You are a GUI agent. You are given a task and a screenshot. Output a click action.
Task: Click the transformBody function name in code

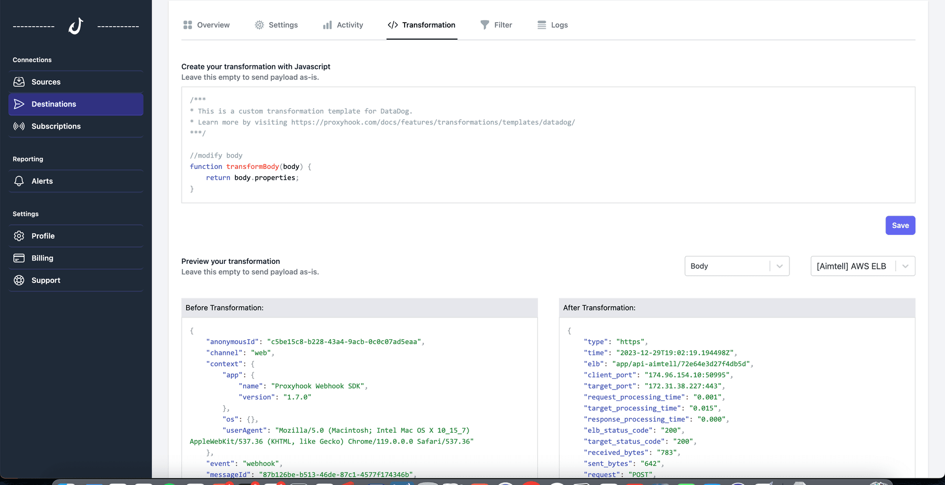coord(252,166)
